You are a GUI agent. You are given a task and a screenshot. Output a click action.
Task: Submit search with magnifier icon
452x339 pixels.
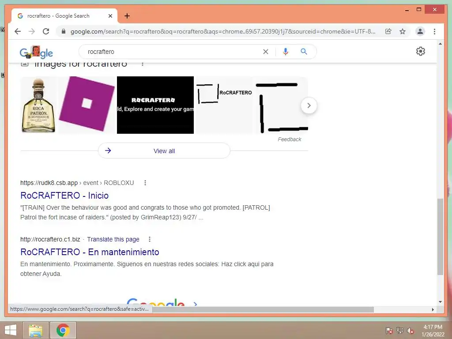tap(304, 52)
